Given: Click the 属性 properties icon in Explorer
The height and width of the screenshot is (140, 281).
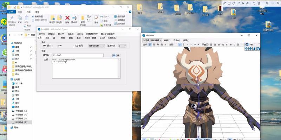Looking at the screenshot, I should pyautogui.click(x=96, y=18).
